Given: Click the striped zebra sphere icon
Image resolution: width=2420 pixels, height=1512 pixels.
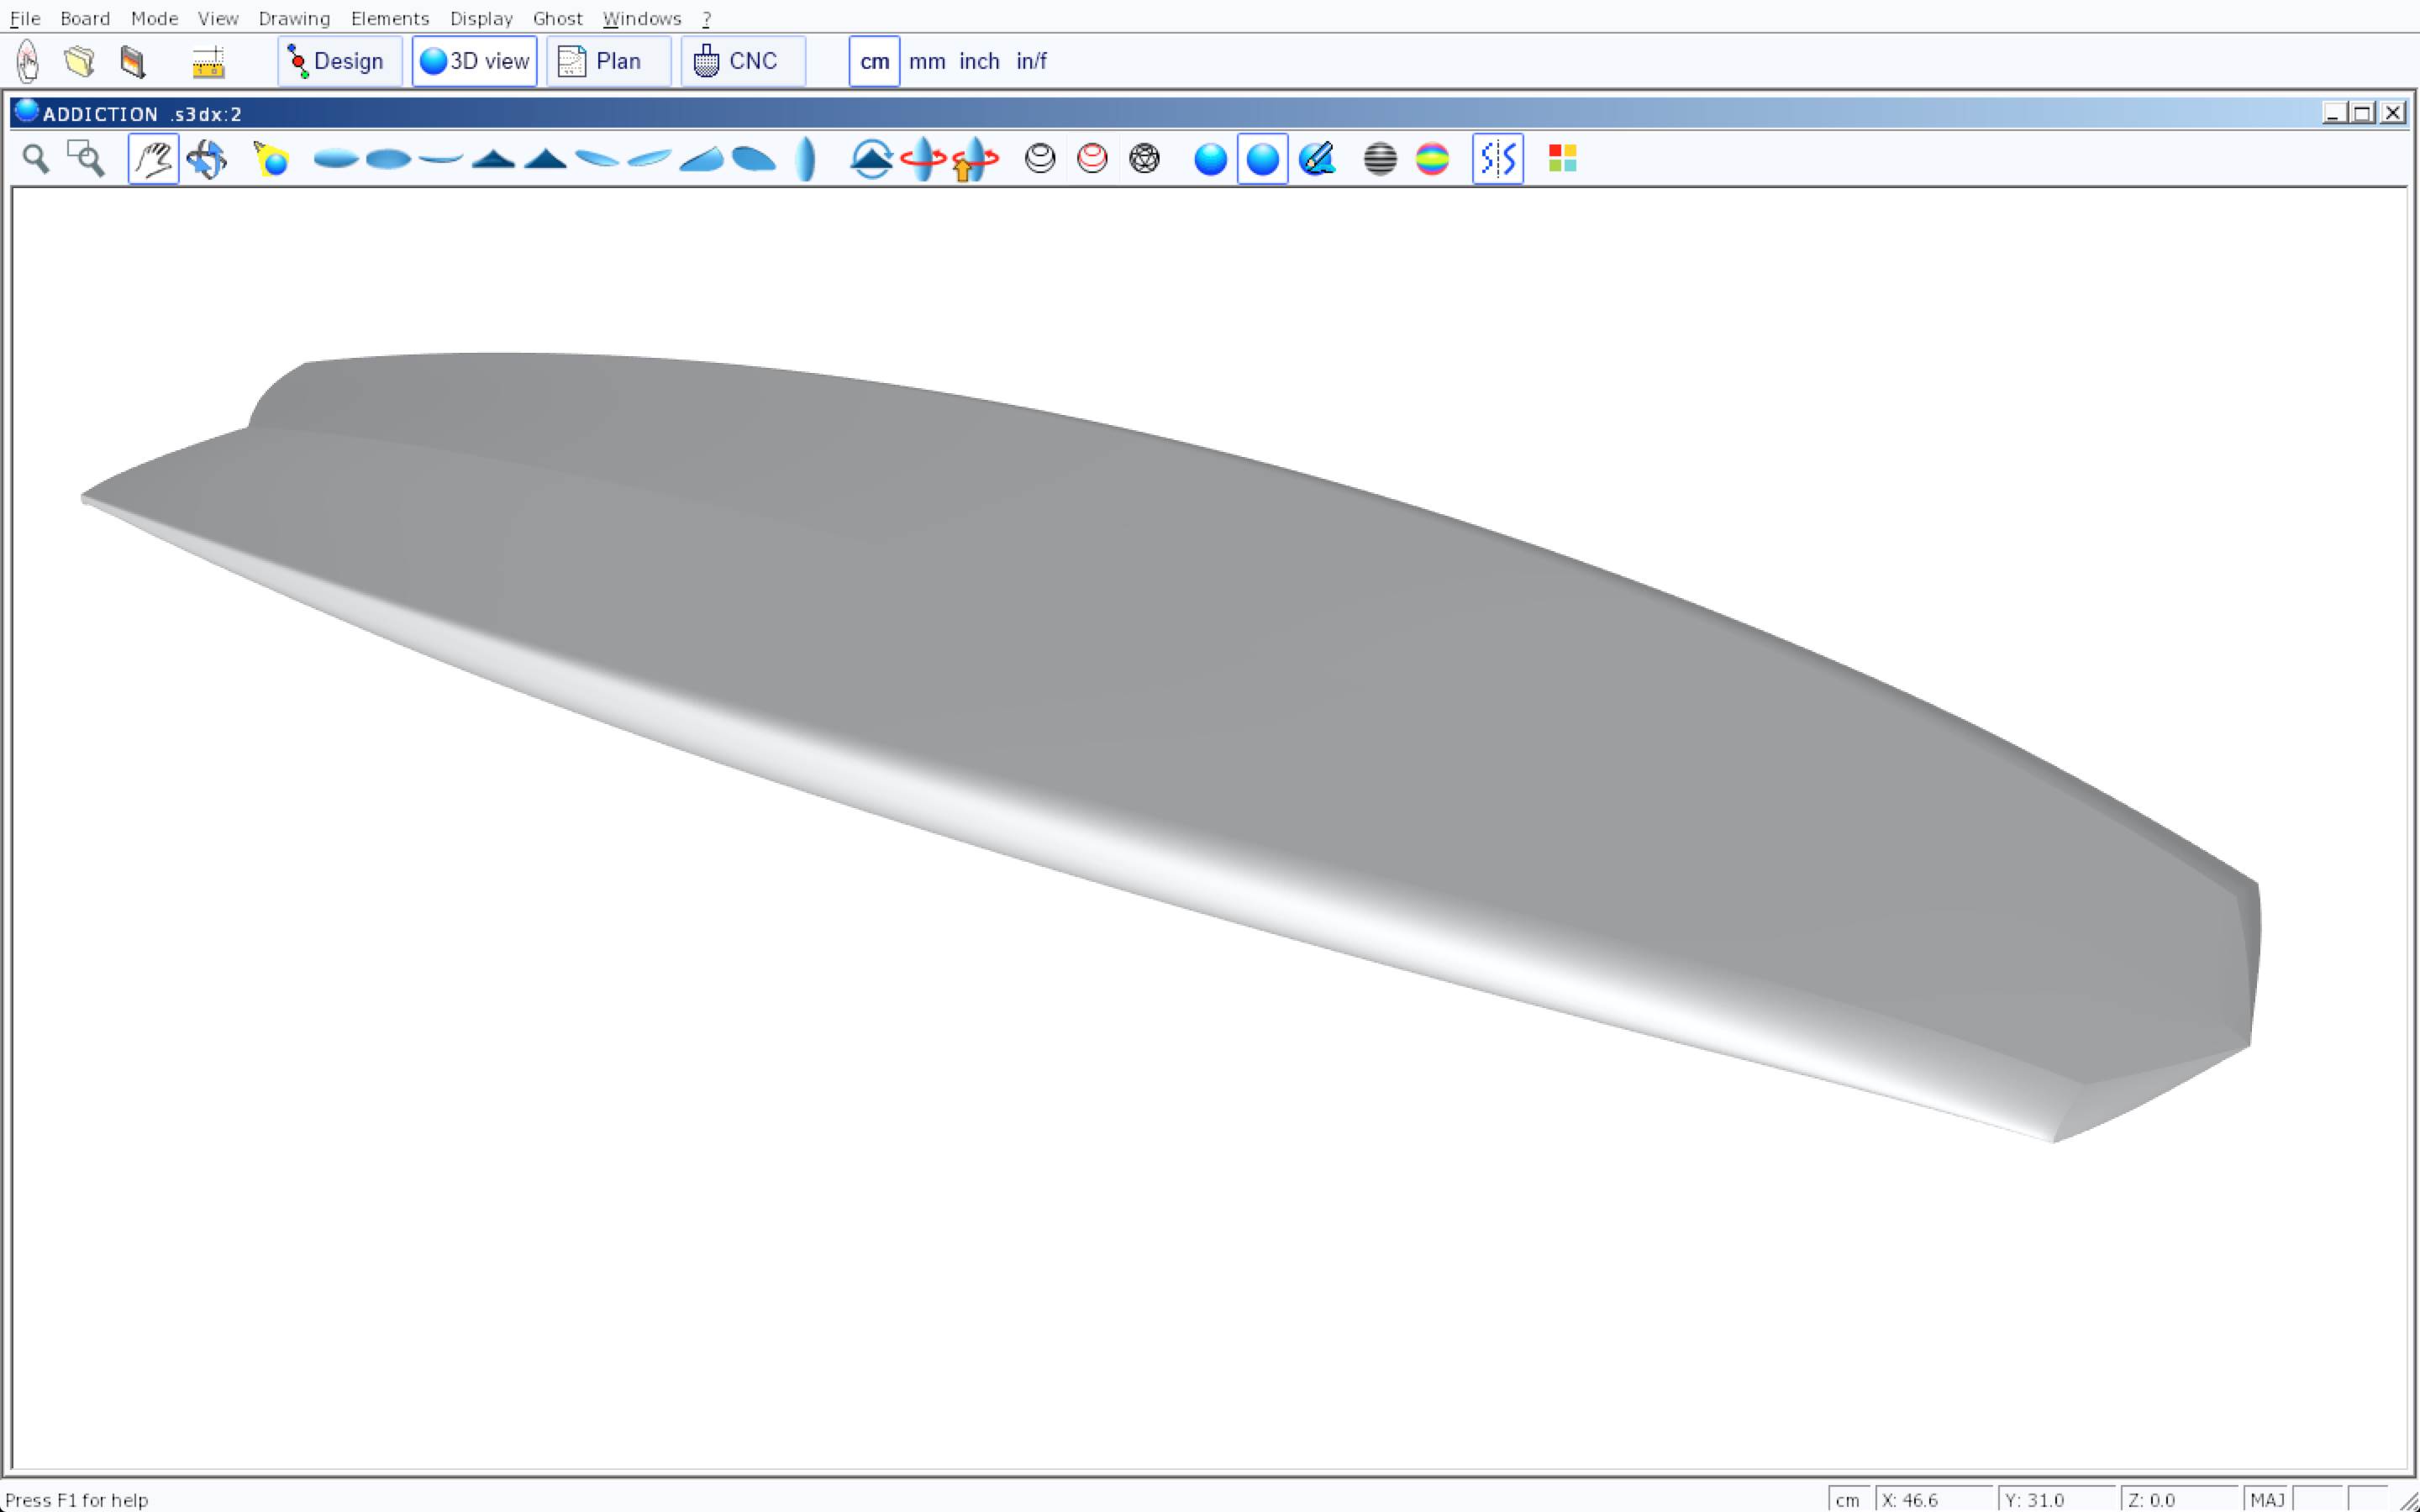Looking at the screenshot, I should coord(1380,159).
